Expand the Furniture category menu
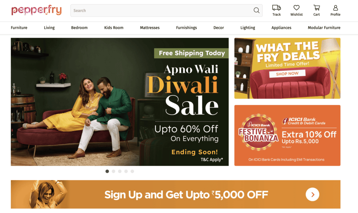Screen dimensions: 358x213 click(x=19, y=28)
